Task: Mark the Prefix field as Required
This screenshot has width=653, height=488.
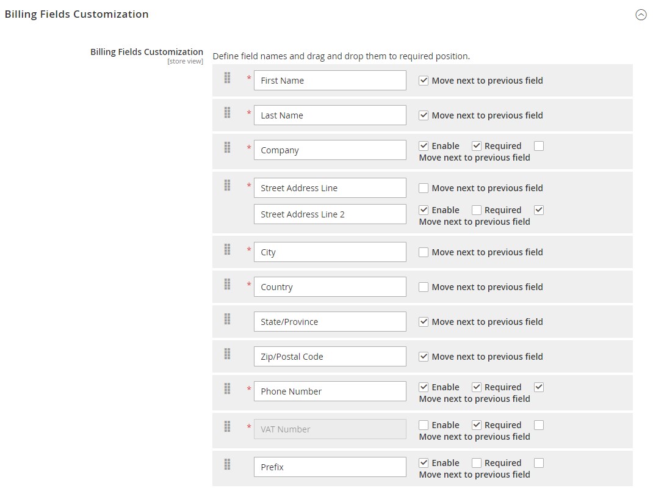Action: (477, 463)
